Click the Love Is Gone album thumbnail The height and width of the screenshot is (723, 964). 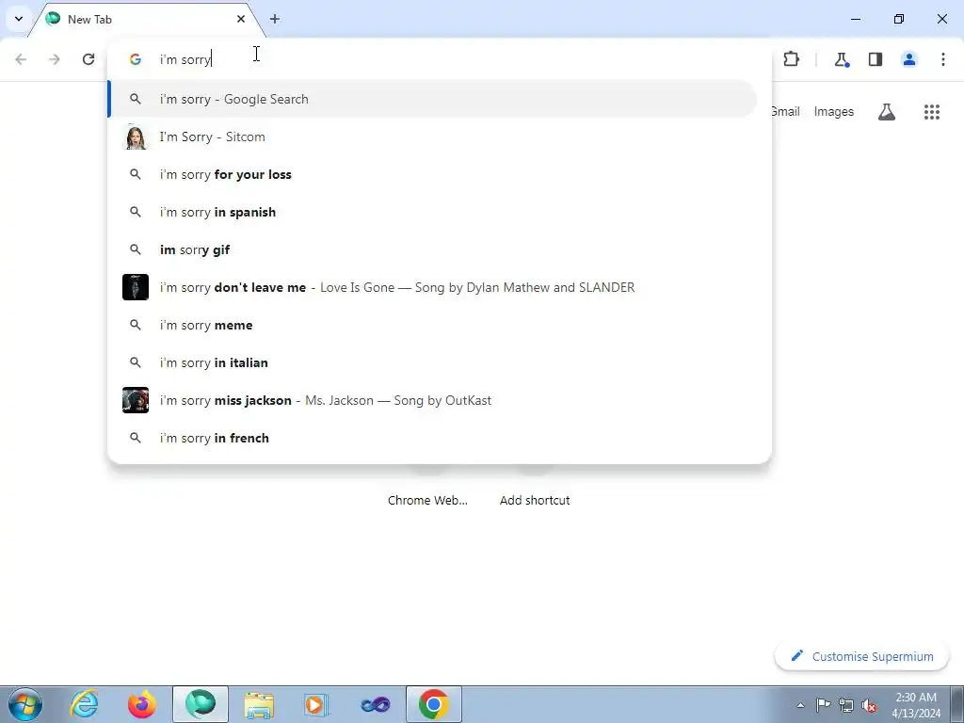136,287
